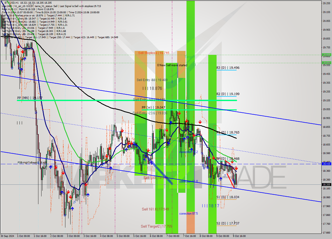Click the '8 Oct 08:00' time label
Image resolution: width=332 pixels, height=239 pixels.
tap(206, 236)
